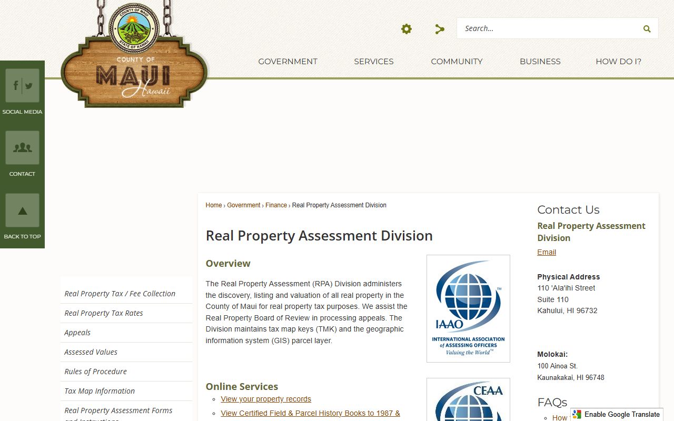Open the How Do I? menu
The width and height of the screenshot is (674, 421).
coord(618,62)
